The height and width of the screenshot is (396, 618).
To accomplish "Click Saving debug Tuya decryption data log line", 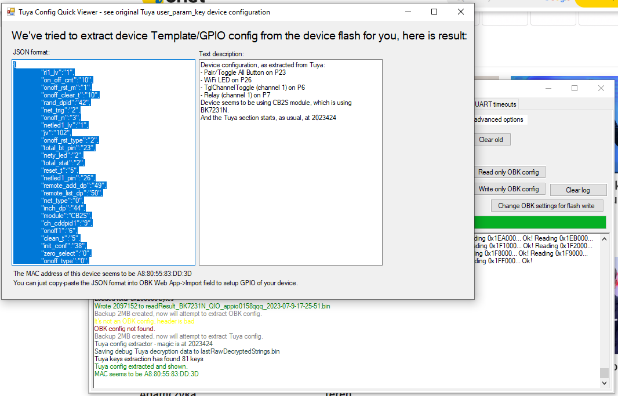I will pos(187,351).
